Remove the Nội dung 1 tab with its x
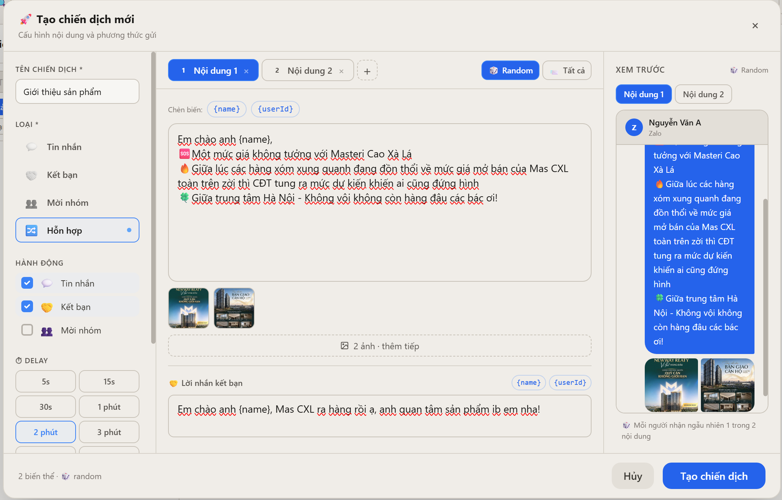The height and width of the screenshot is (500, 782). pyautogui.click(x=246, y=71)
